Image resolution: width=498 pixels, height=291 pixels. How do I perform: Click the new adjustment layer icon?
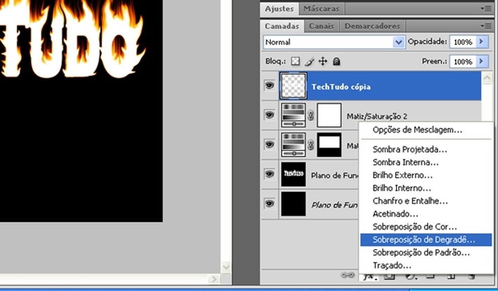410,276
